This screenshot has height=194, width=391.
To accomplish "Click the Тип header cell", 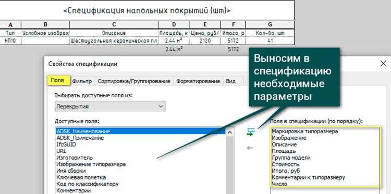I will coord(10,33).
